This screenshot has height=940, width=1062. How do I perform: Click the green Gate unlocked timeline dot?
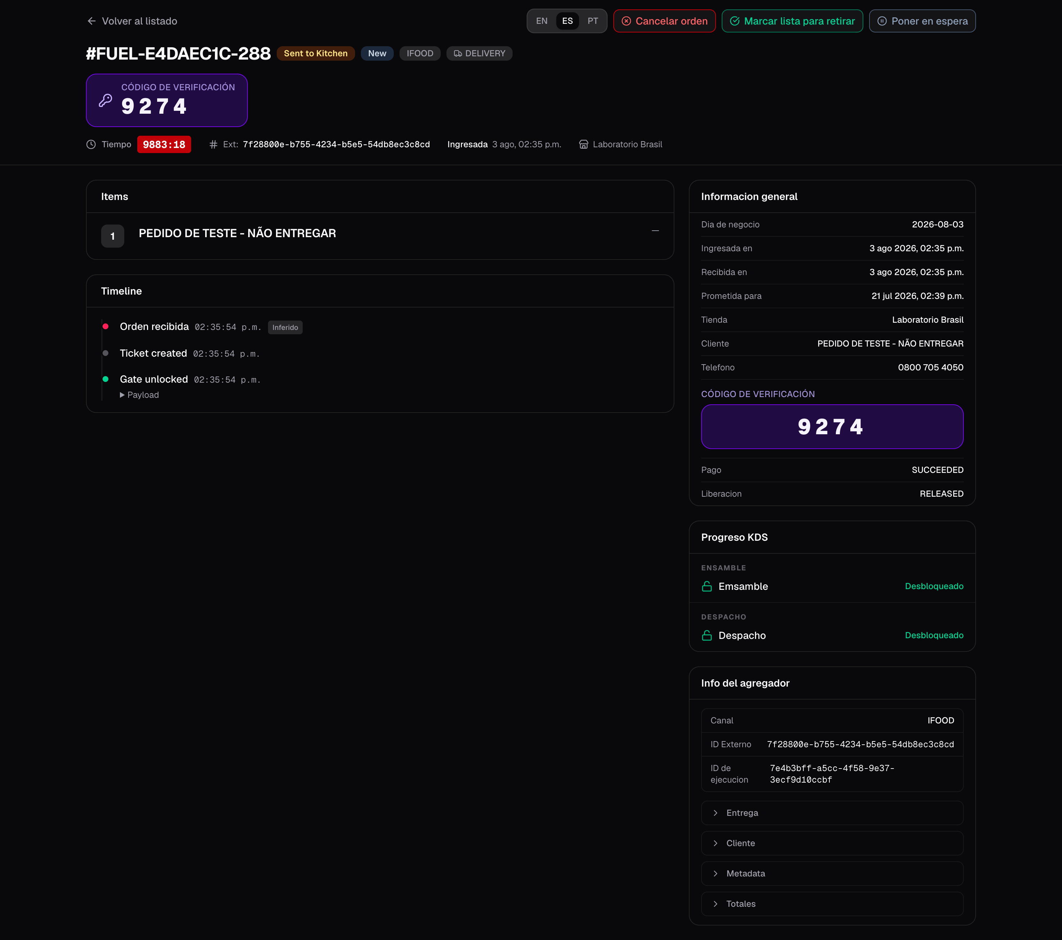tap(105, 379)
